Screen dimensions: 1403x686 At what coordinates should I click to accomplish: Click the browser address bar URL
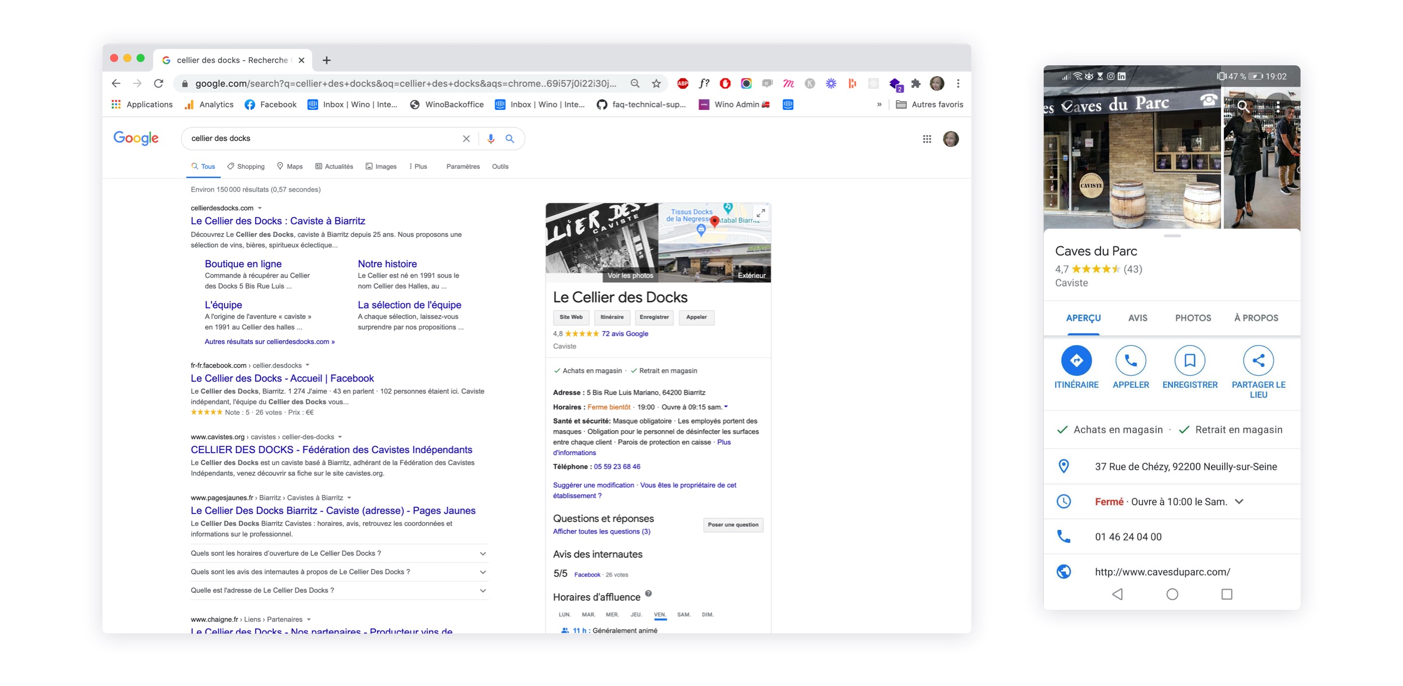pos(406,83)
